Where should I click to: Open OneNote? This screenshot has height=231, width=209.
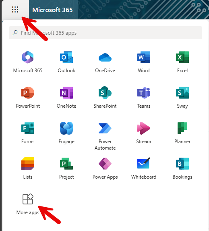coord(66,93)
